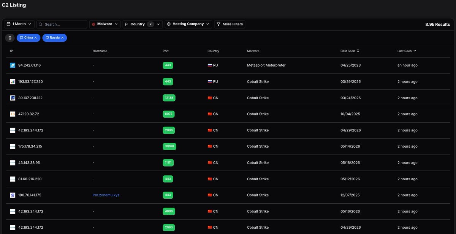Open the lrm.zonemu.xyz hostname link

(106, 195)
